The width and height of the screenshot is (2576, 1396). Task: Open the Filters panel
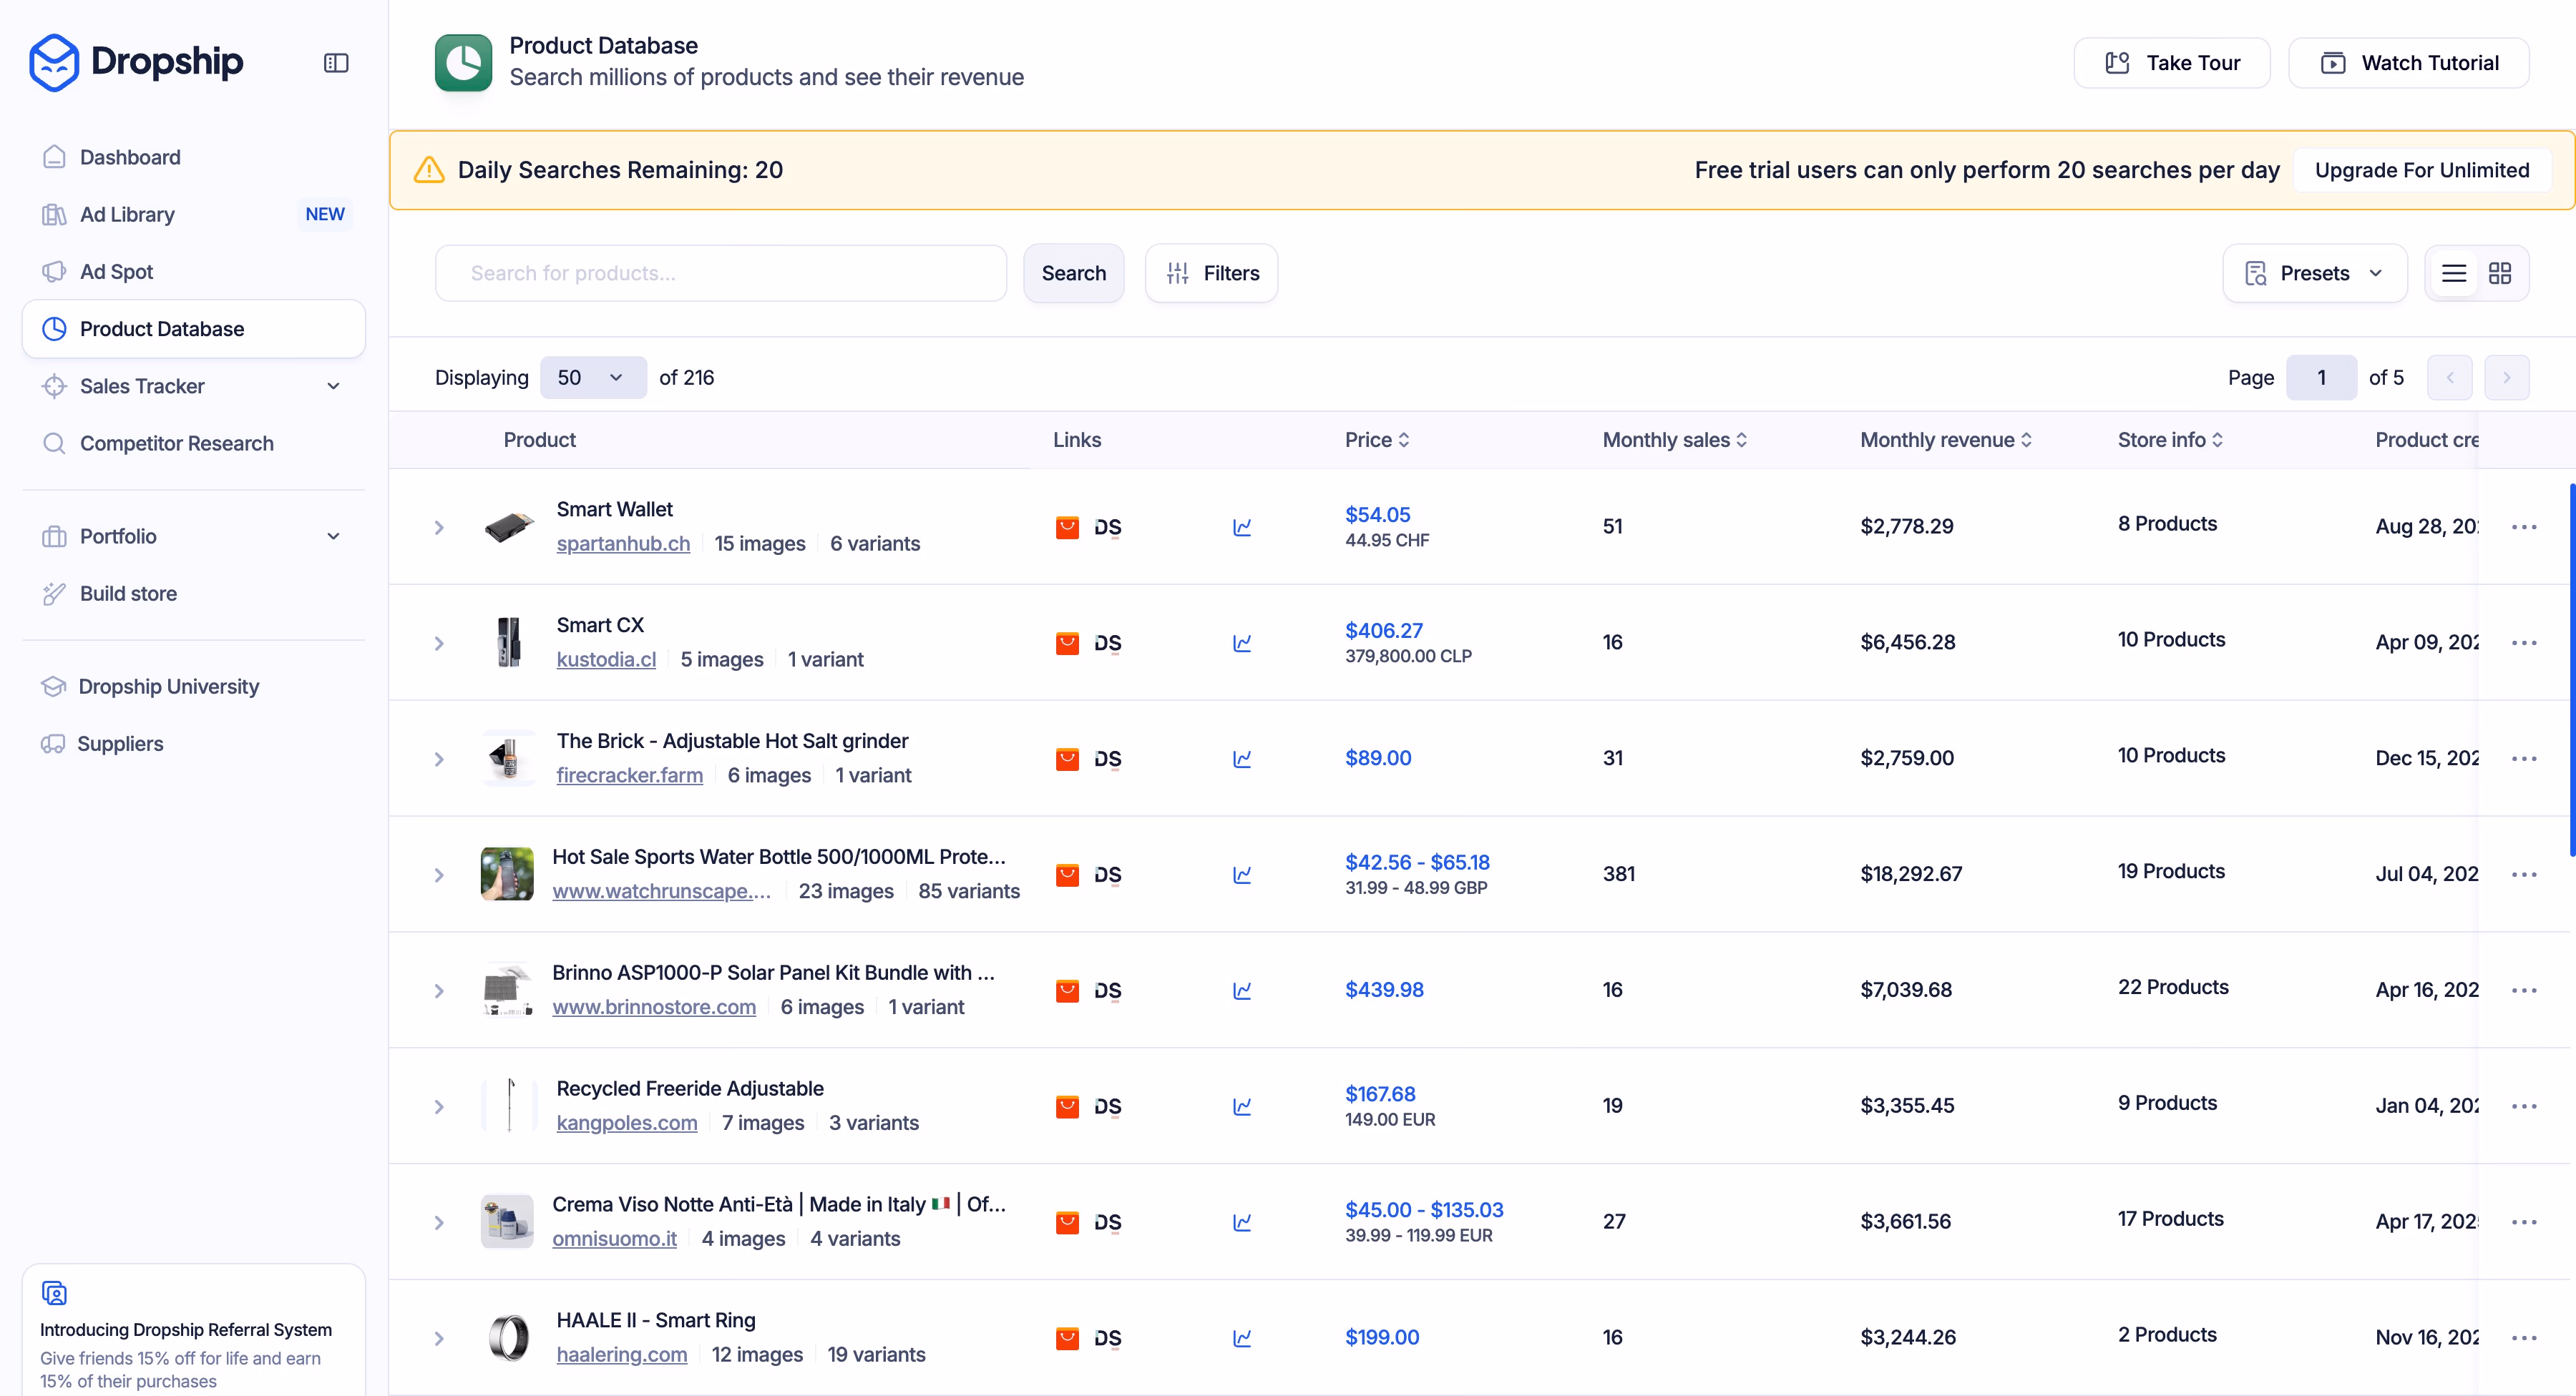point(1211,272)
